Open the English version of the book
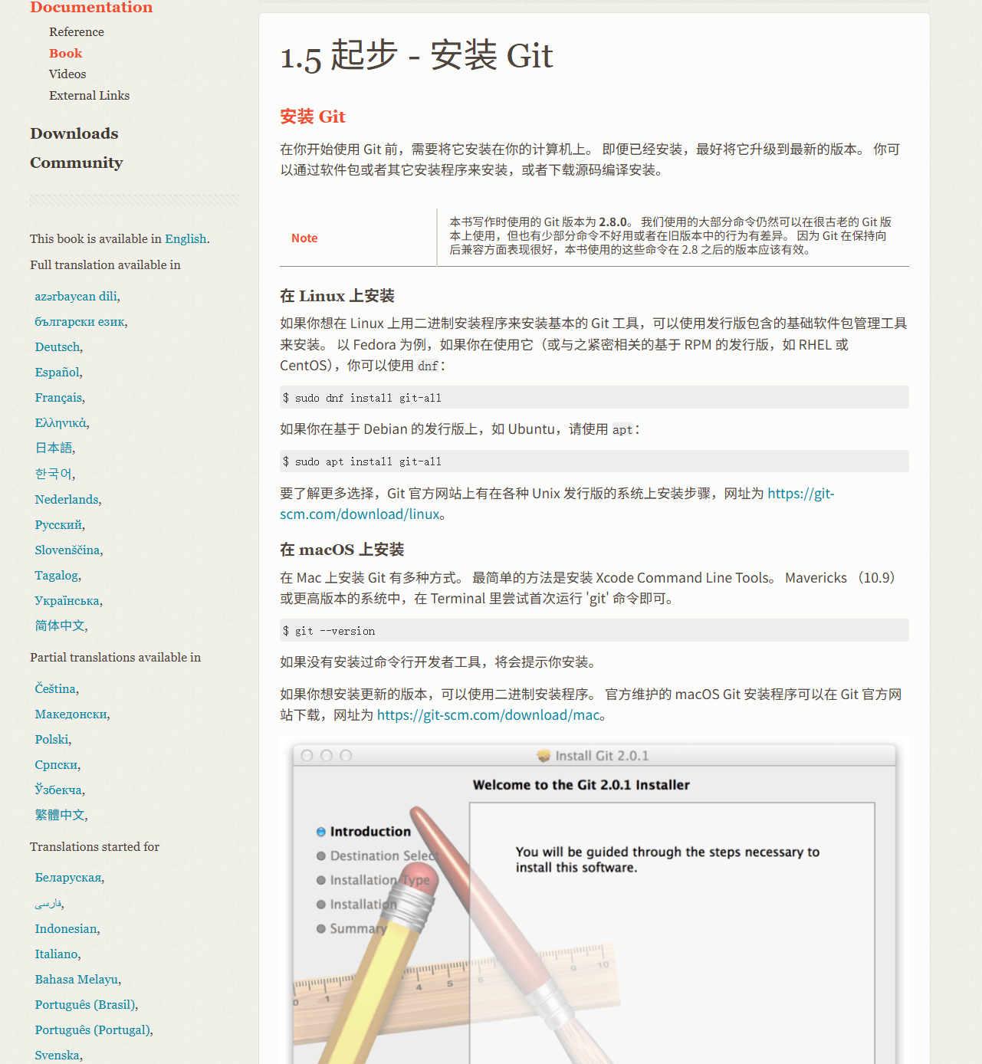The image size is (982, 1064). (185, 238)
